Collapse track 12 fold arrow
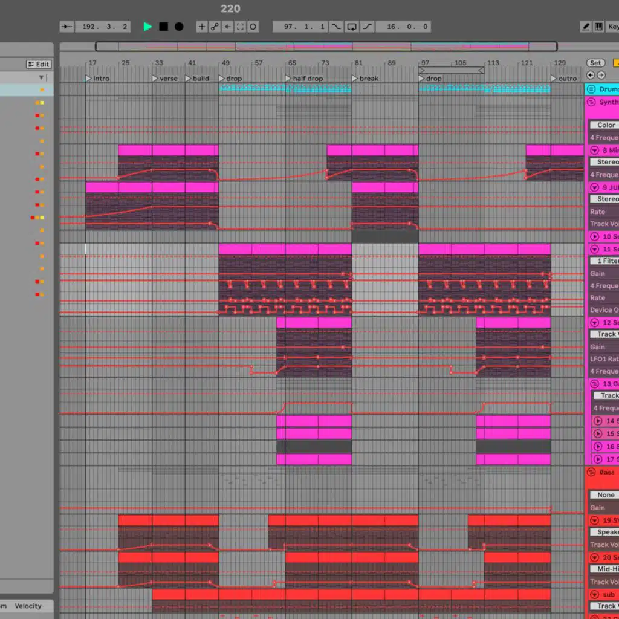Screen dimensions: 619x619 [595, 323]
